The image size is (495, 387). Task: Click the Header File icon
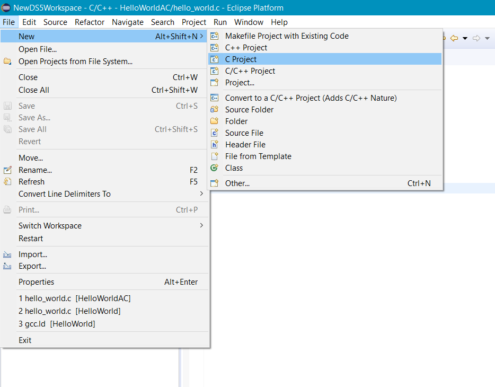[x=215, y=144]
